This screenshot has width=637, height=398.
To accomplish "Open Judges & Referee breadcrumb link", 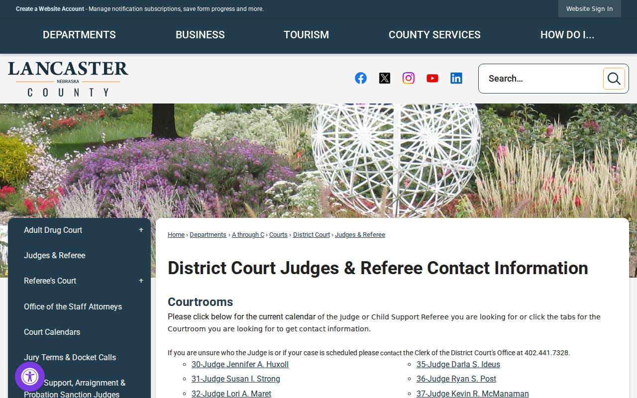I will click(360, 235).
